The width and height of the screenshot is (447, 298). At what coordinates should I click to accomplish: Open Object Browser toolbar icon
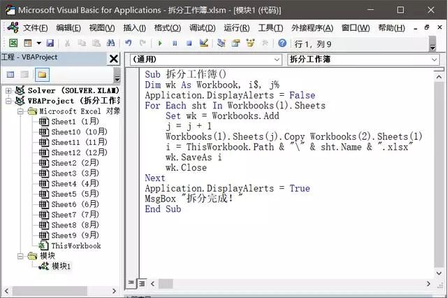(250, 43)
